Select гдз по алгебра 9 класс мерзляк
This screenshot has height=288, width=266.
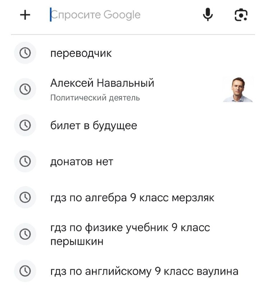pos(132,198)
